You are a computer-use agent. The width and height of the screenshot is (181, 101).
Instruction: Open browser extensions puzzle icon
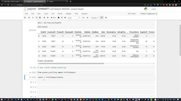170,5
